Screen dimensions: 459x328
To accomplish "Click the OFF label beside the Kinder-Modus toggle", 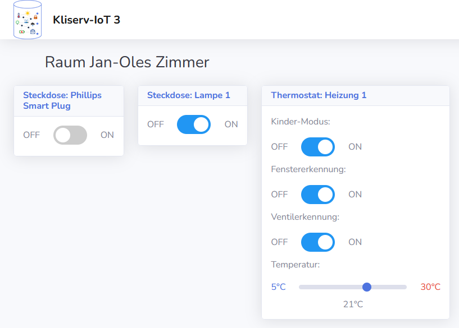I will tap(280, 147).
